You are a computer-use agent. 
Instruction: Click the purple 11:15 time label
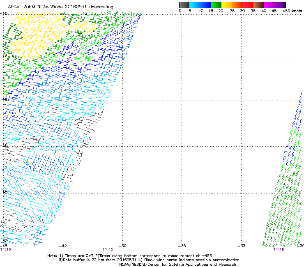click(x=108, y=249)
